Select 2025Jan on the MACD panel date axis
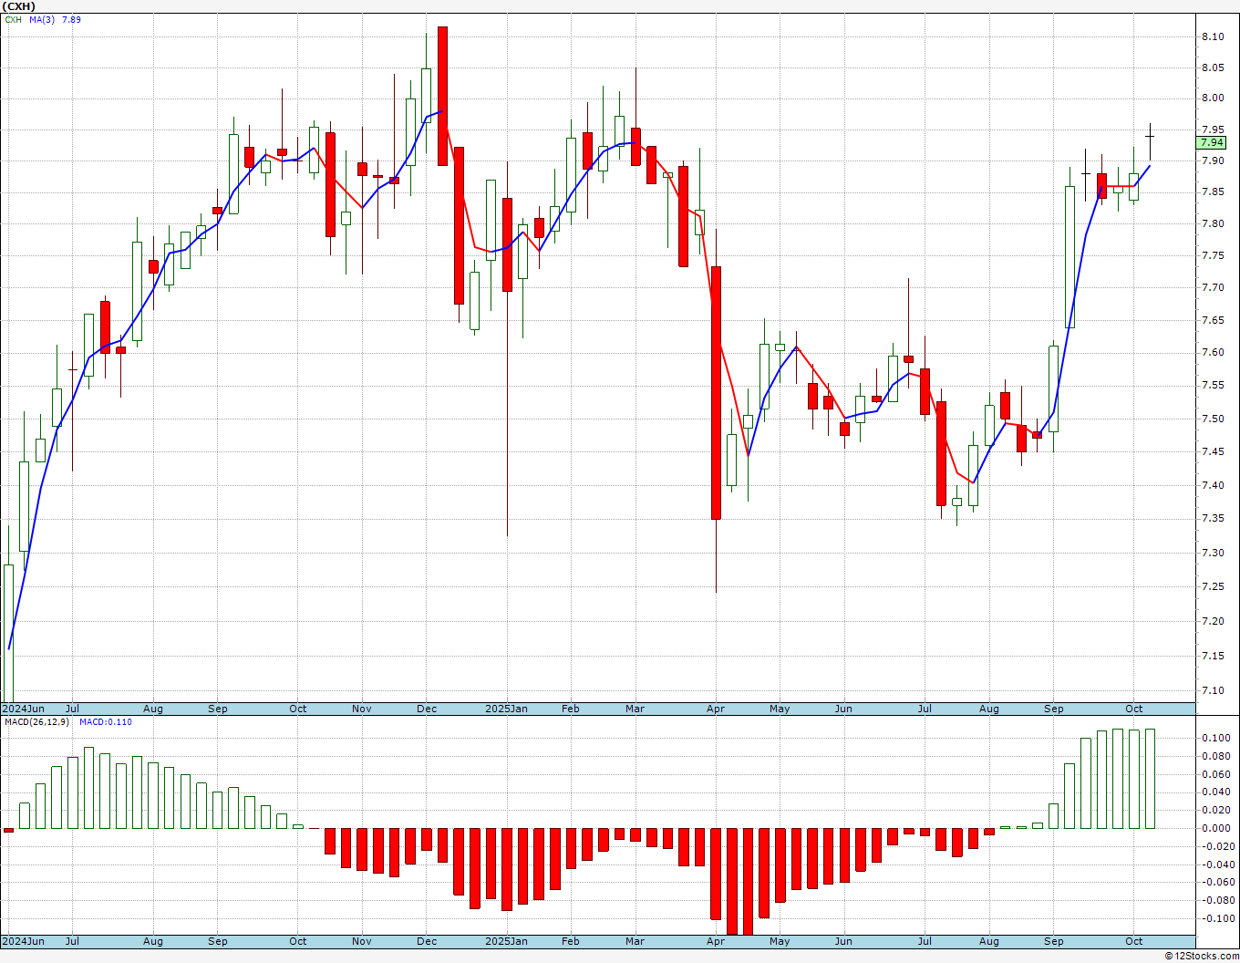Image resolution: width=1240 pixels, height=963 pixels. pos(506,941)
